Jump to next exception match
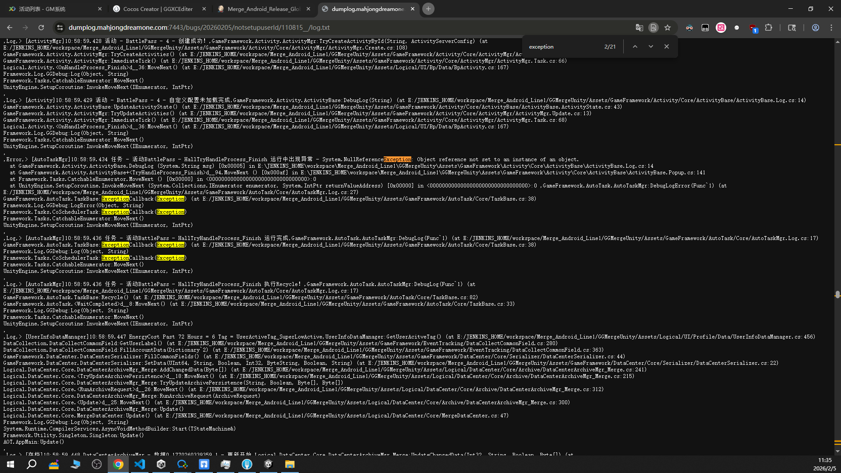Image resolution: width=841 pixels, height=473 pixels. tap(651, 46)
